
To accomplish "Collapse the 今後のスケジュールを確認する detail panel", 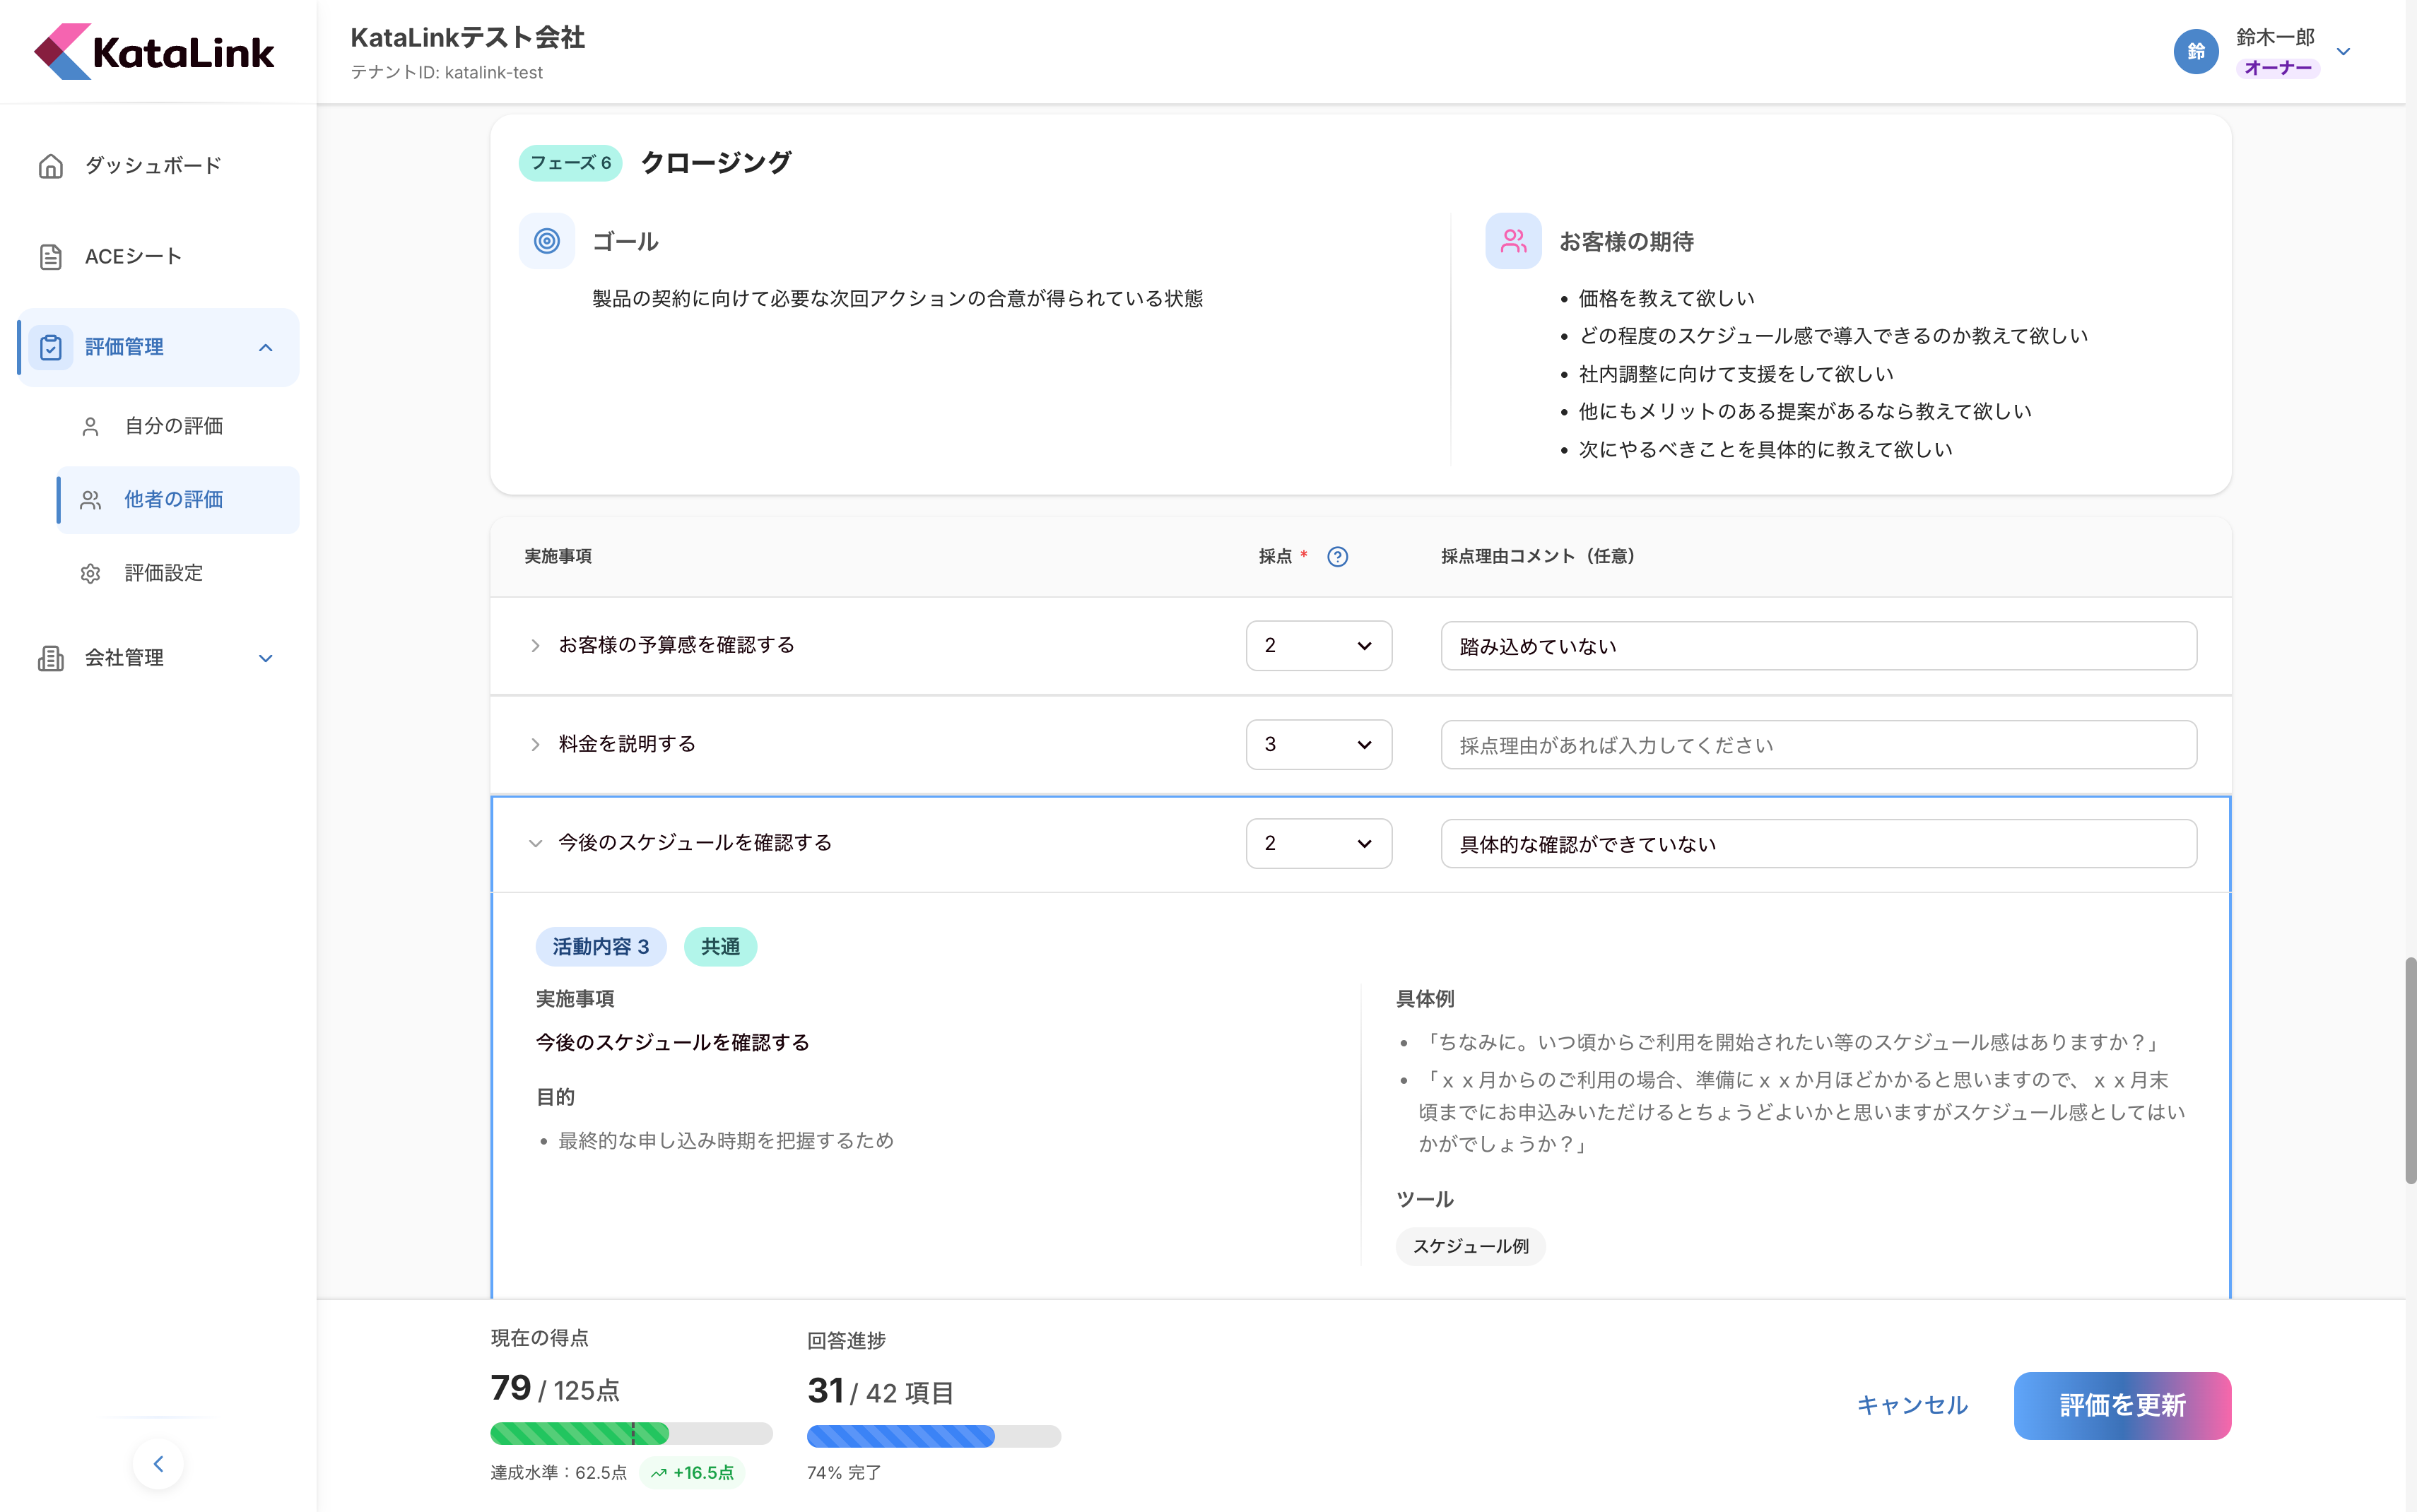I will pyautogui.click(x=536, y=843).
